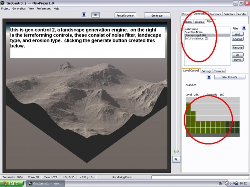This screenshot has width=250, height=187.
Task: Click the help icon beside Filter Presets
Action: (209, 77)
